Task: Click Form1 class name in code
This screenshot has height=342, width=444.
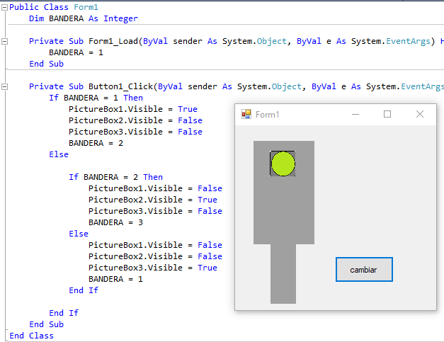Action: (x=86, y=7)
